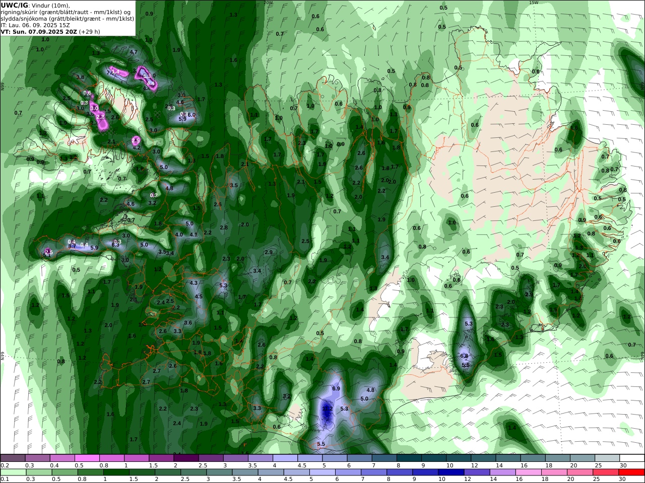Image resolution: width=645 pixels, height=483 pixels.
Task: Select the dark green 1–1.5 rain legend swatch
Action: click(x=116, y=472)
